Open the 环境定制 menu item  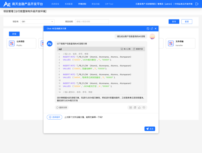pos(82,4)
